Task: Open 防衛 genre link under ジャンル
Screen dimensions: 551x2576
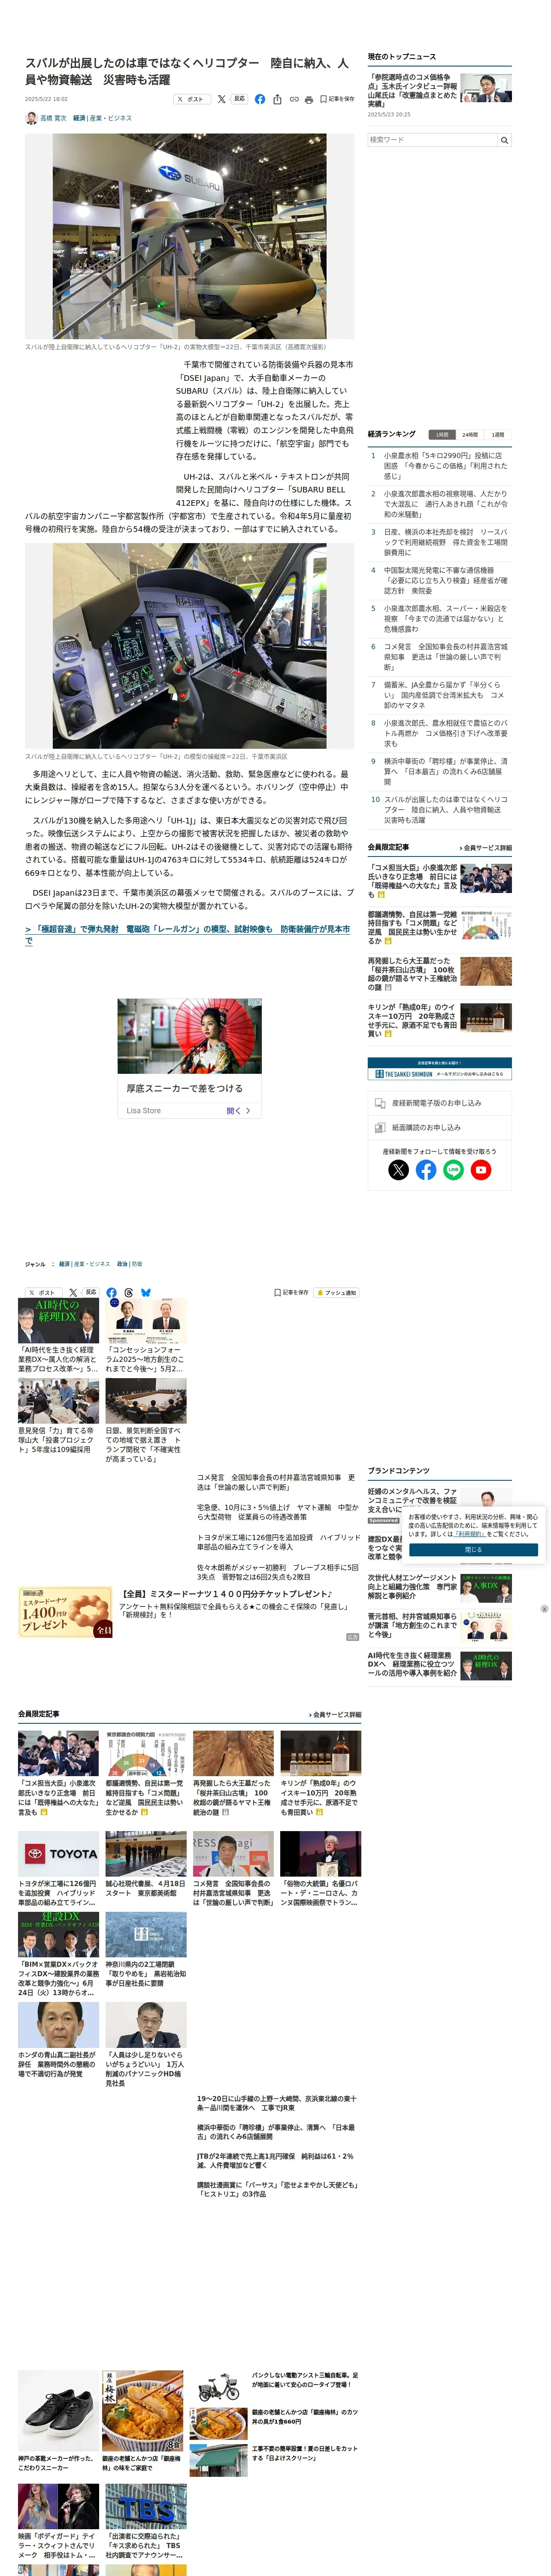Action: [x=137, y=1264]
